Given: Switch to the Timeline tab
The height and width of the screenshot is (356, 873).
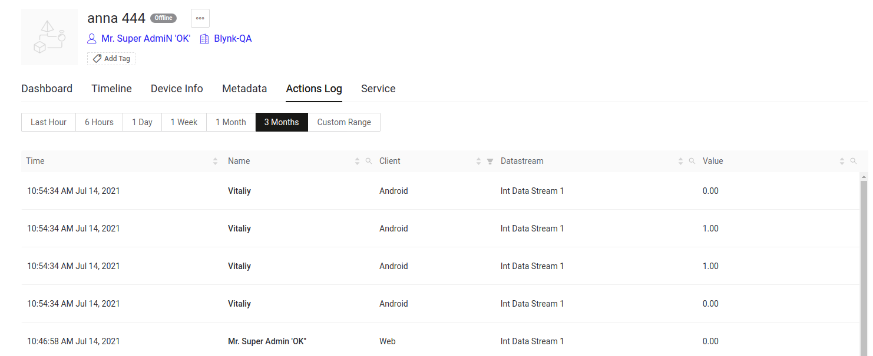Looking at the screenshot, I should pos(111,89).
